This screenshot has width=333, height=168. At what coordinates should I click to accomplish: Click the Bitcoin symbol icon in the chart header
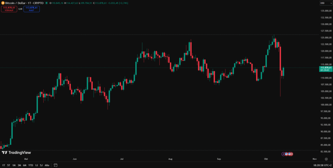(x=3, y=3)
